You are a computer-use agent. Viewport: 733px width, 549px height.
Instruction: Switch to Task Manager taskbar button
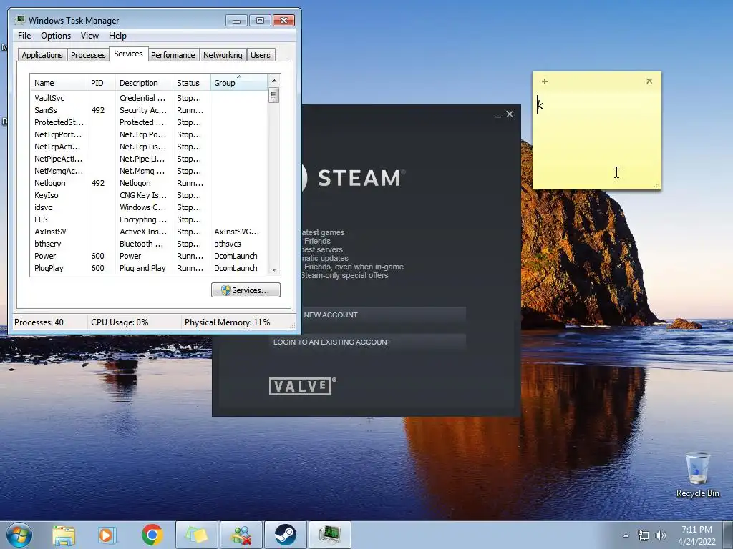pyautogui.click(x=330, y=535)
